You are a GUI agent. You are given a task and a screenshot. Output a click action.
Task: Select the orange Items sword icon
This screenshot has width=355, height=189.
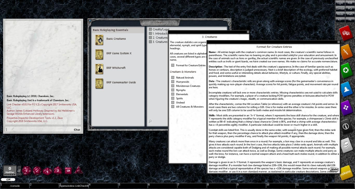[x=347, y=51]
